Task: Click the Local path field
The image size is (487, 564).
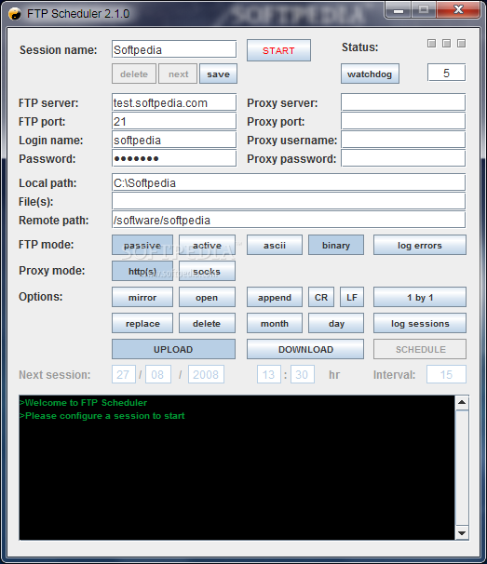Action: (289, 182)
